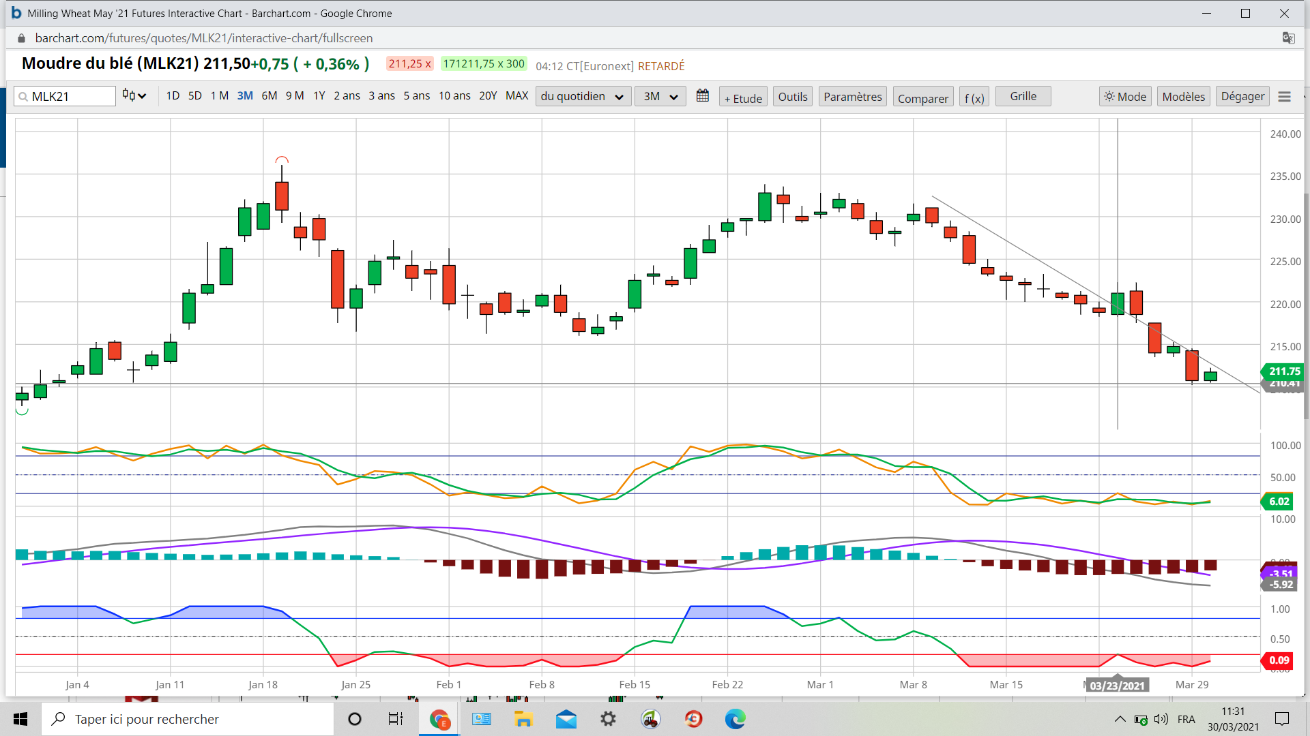This screenshot has height=736, width=1310.
Task: Click the f(x) expressions button
Action: click(x=974, y=98)
